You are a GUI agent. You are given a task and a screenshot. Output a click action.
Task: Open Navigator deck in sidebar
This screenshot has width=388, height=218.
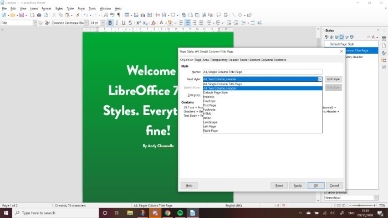pos(384,67)
